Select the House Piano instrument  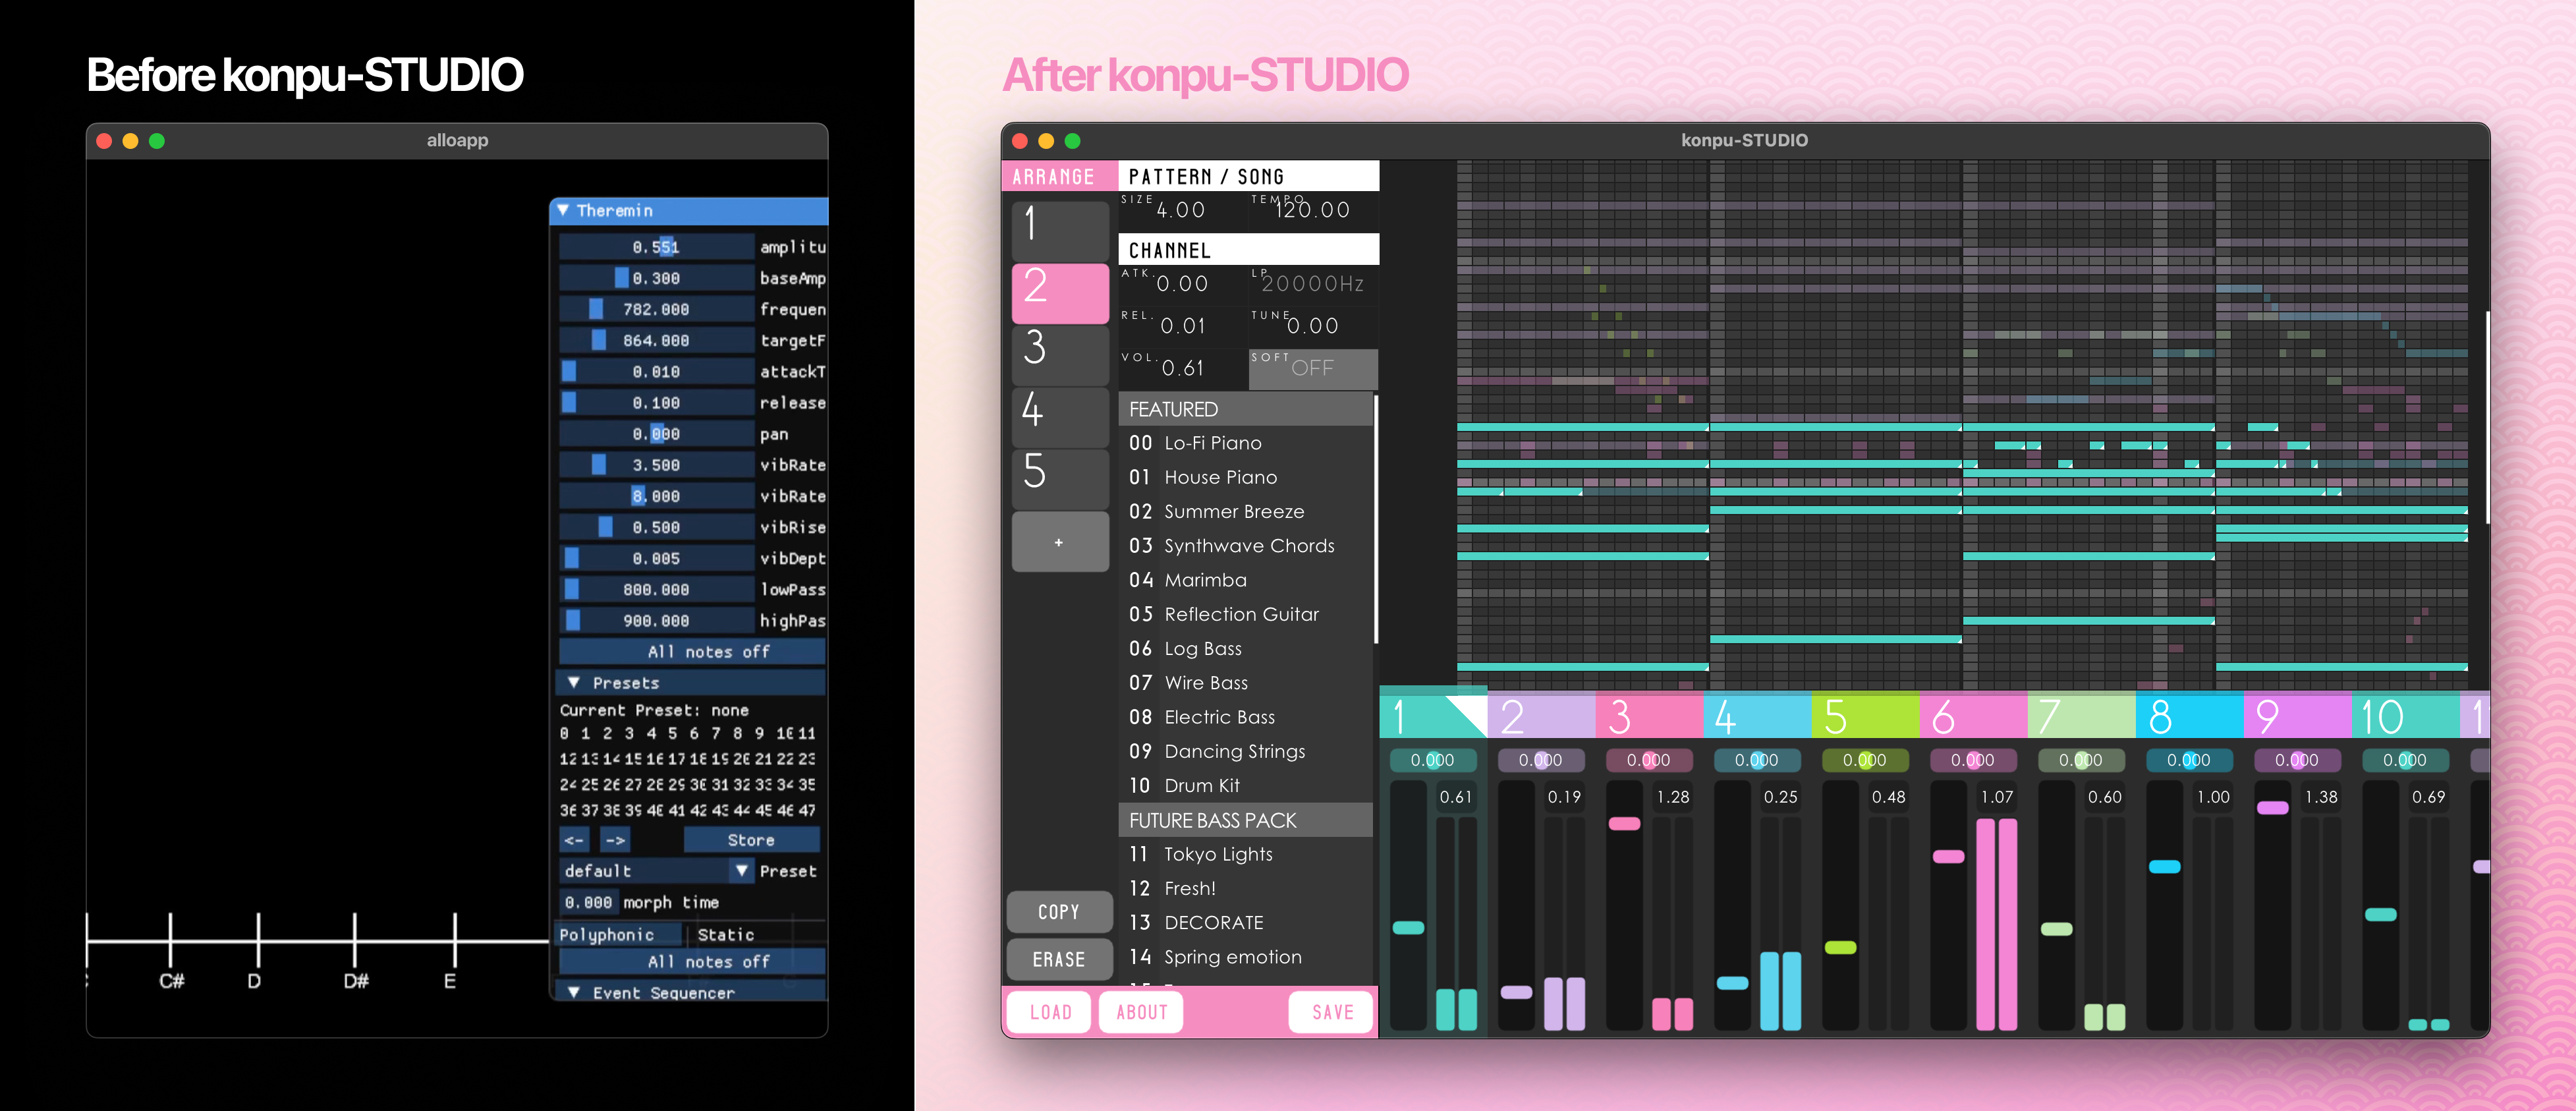[1246, 477]
